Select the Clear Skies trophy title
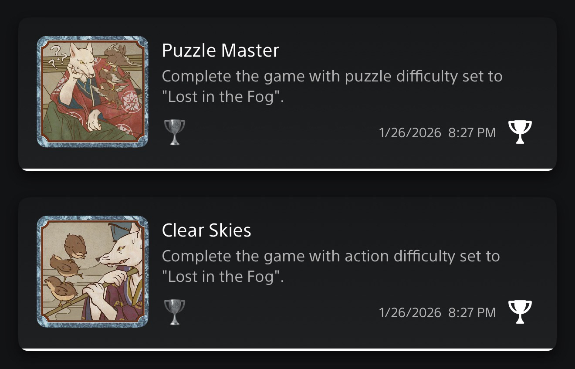 (206, 230)
